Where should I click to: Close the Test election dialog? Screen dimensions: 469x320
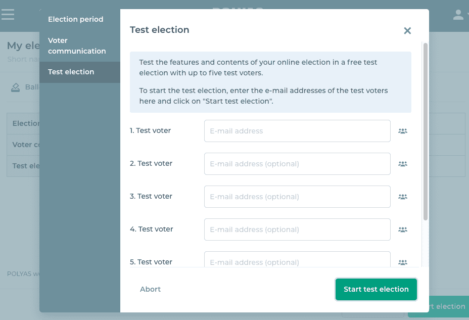coord(407,30)
